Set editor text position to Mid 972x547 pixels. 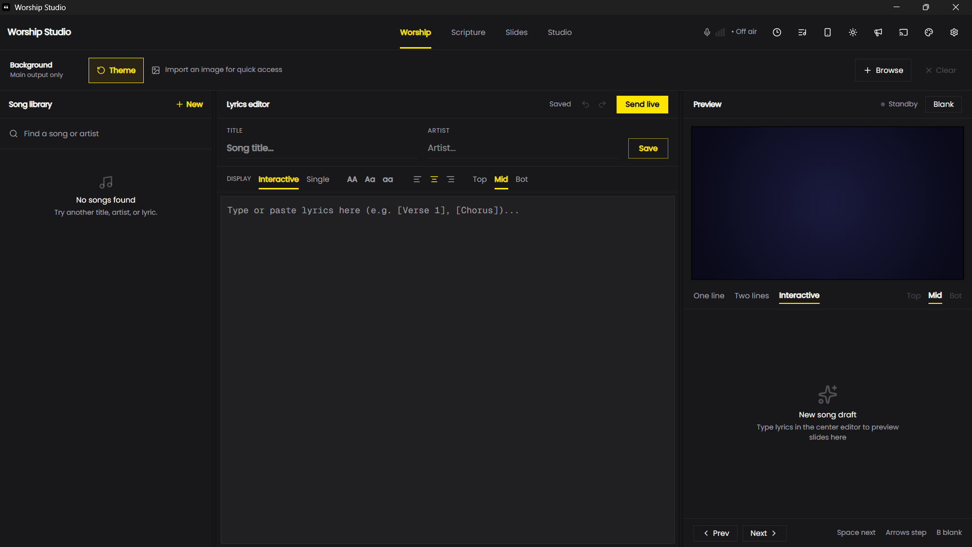click(501, 179)
